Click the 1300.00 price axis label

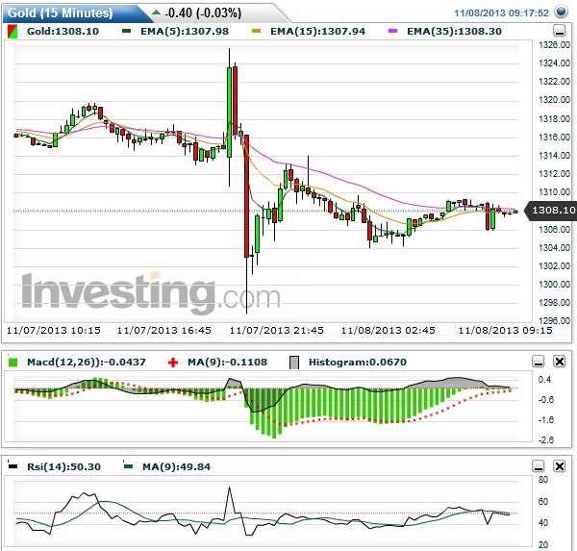pyautogui.click(x=554, y=284)
